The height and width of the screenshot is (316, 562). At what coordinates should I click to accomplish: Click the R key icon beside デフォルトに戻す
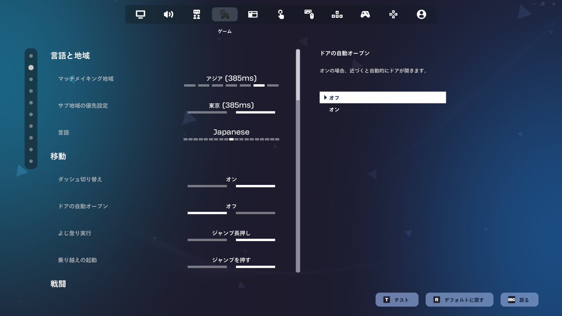[x=436, y=300]
